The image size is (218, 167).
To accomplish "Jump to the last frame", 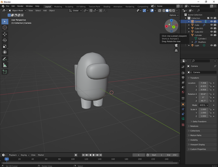I will point(101,155).
